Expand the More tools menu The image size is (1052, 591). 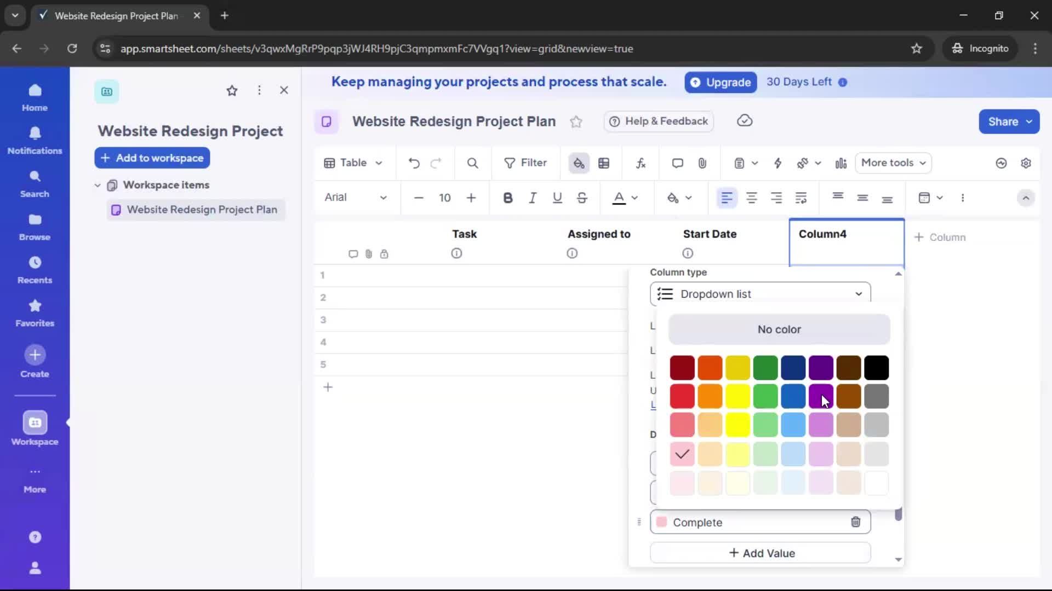click(x=893, y=163)
